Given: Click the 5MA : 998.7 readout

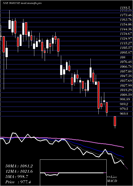Looking at the screenshot, I should (x=17, y=177).
